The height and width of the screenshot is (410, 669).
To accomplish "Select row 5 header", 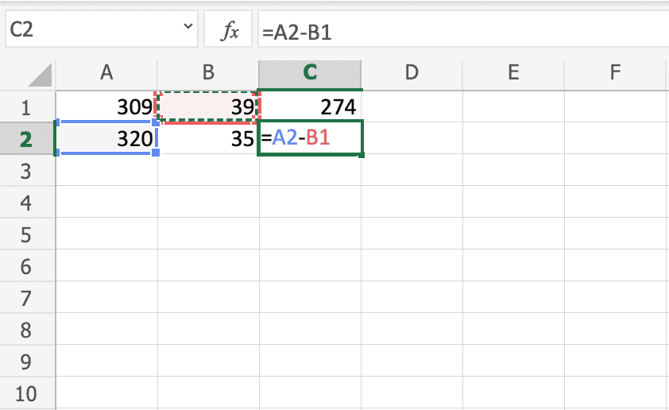I will click(26, 235).
